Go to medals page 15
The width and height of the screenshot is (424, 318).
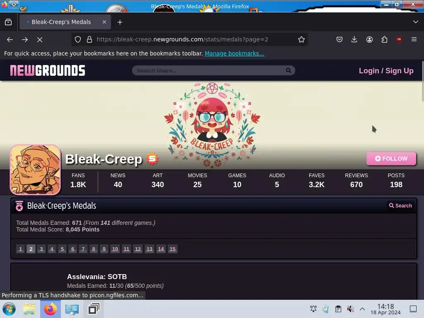pos(173,249)
